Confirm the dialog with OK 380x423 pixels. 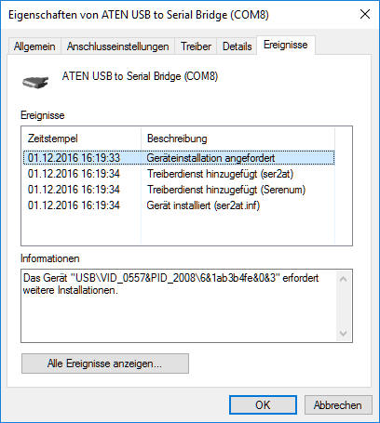tap(263, 404)
